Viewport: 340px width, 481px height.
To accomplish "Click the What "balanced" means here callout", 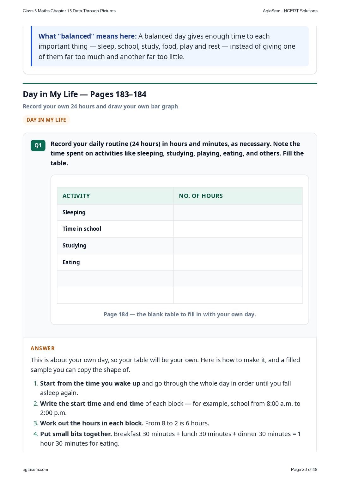I will (170, 46).
